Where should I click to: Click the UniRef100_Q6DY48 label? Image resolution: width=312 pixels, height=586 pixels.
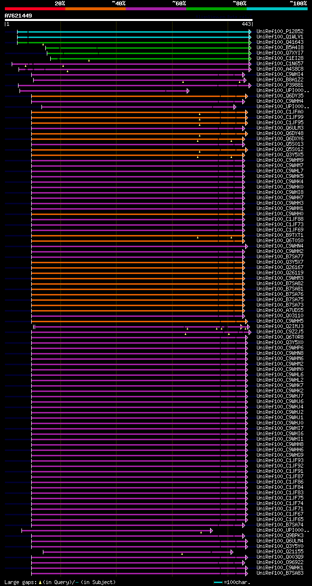280,133
